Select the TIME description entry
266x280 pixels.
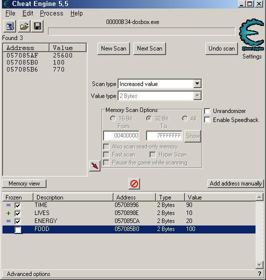(x=41, y=205)
